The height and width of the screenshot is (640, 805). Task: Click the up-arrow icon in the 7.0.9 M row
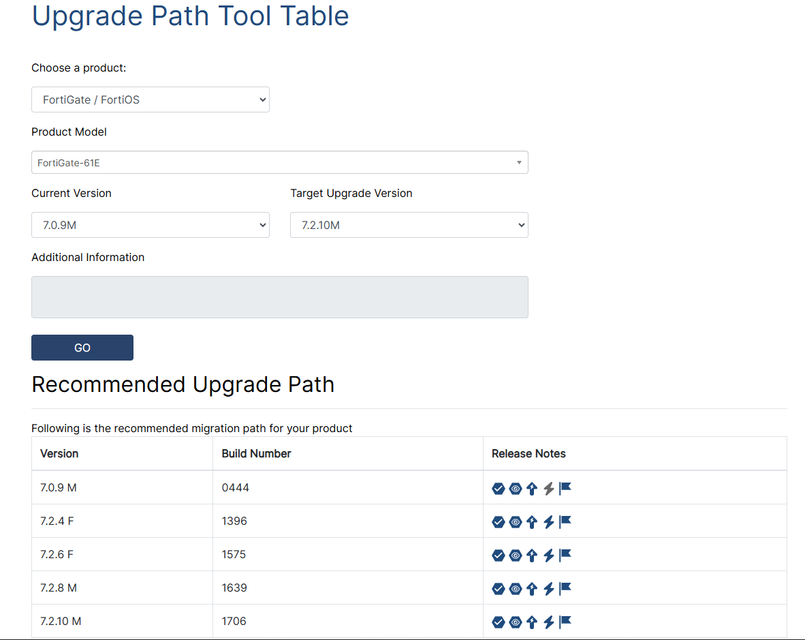click(532, 489)
